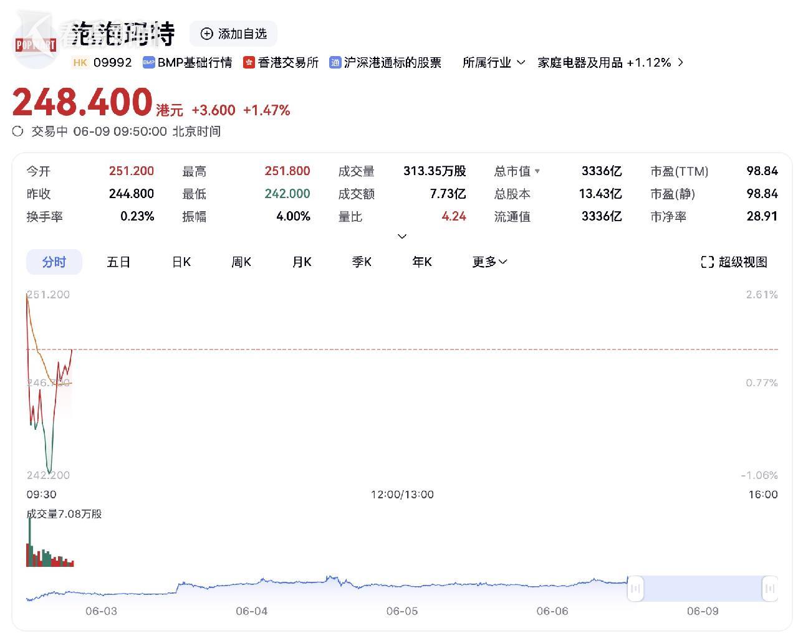Click the -1.06% axis label

(759, 475)
